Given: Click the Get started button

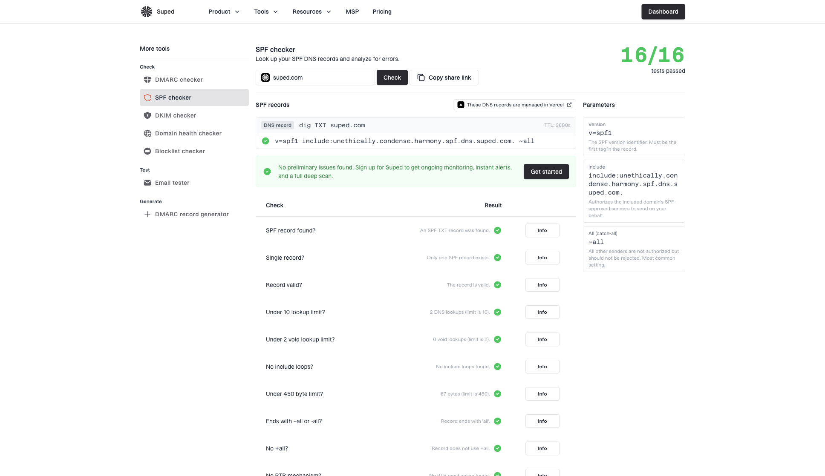Looking at the screenshot, I should (546, 172).
